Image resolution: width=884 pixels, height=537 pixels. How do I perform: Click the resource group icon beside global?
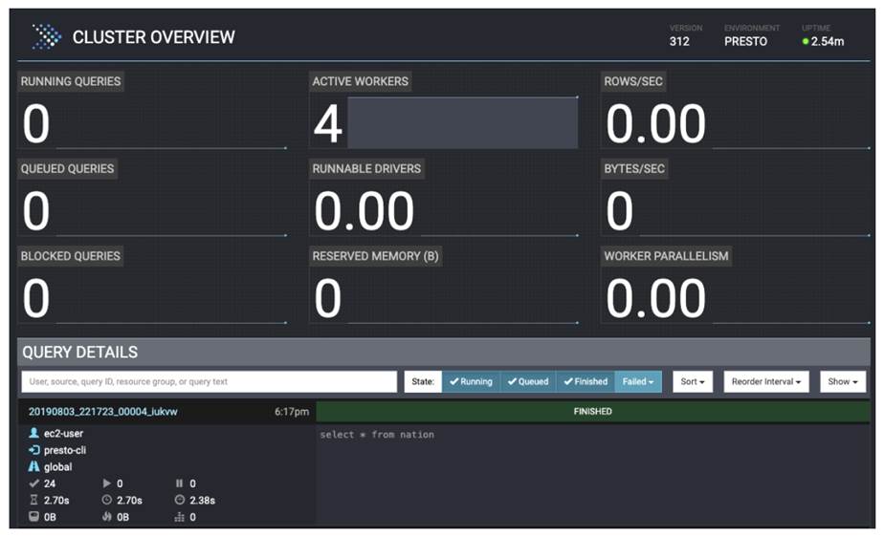(34, 467)
